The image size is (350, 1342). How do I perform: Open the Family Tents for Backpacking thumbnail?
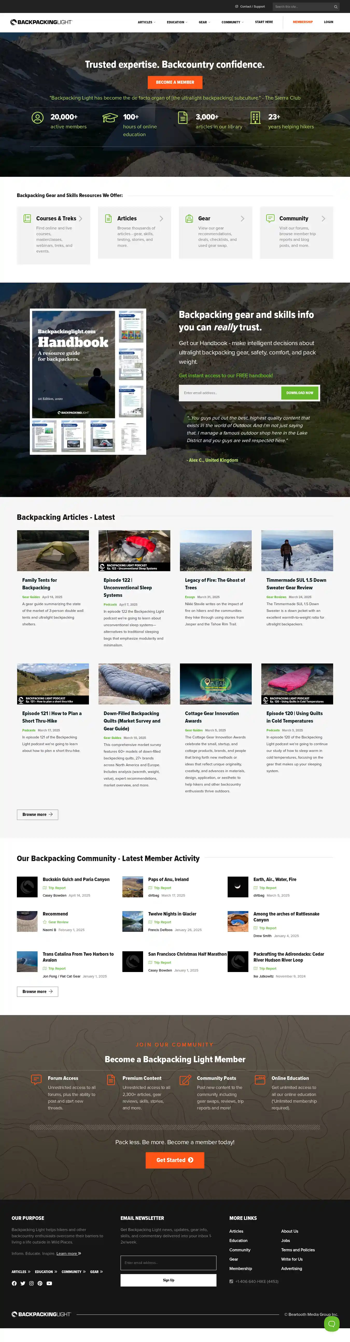(x=53, y=551)
